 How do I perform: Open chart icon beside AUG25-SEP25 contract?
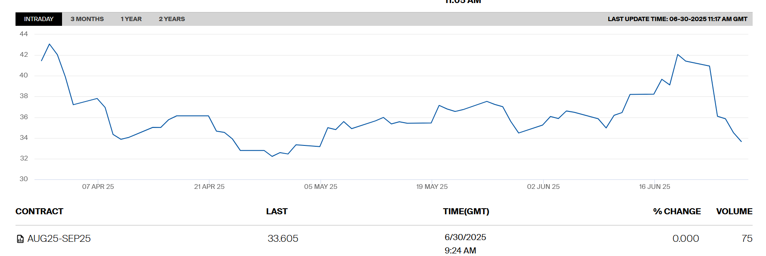tap(20, 239)
